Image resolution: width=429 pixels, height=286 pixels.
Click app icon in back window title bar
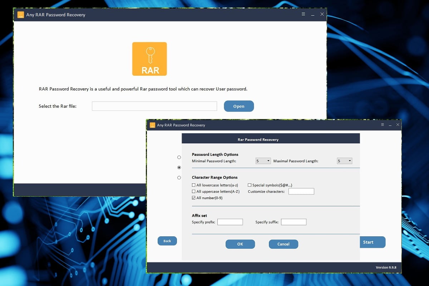pos(21,15)
